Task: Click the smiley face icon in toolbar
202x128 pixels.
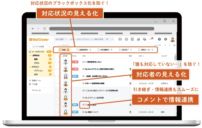Action: tap(126, 39)
